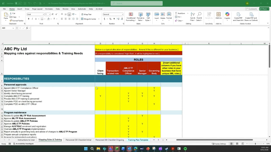
Task: Open the Borders dropdown arrow
Action: click(45, 19)
